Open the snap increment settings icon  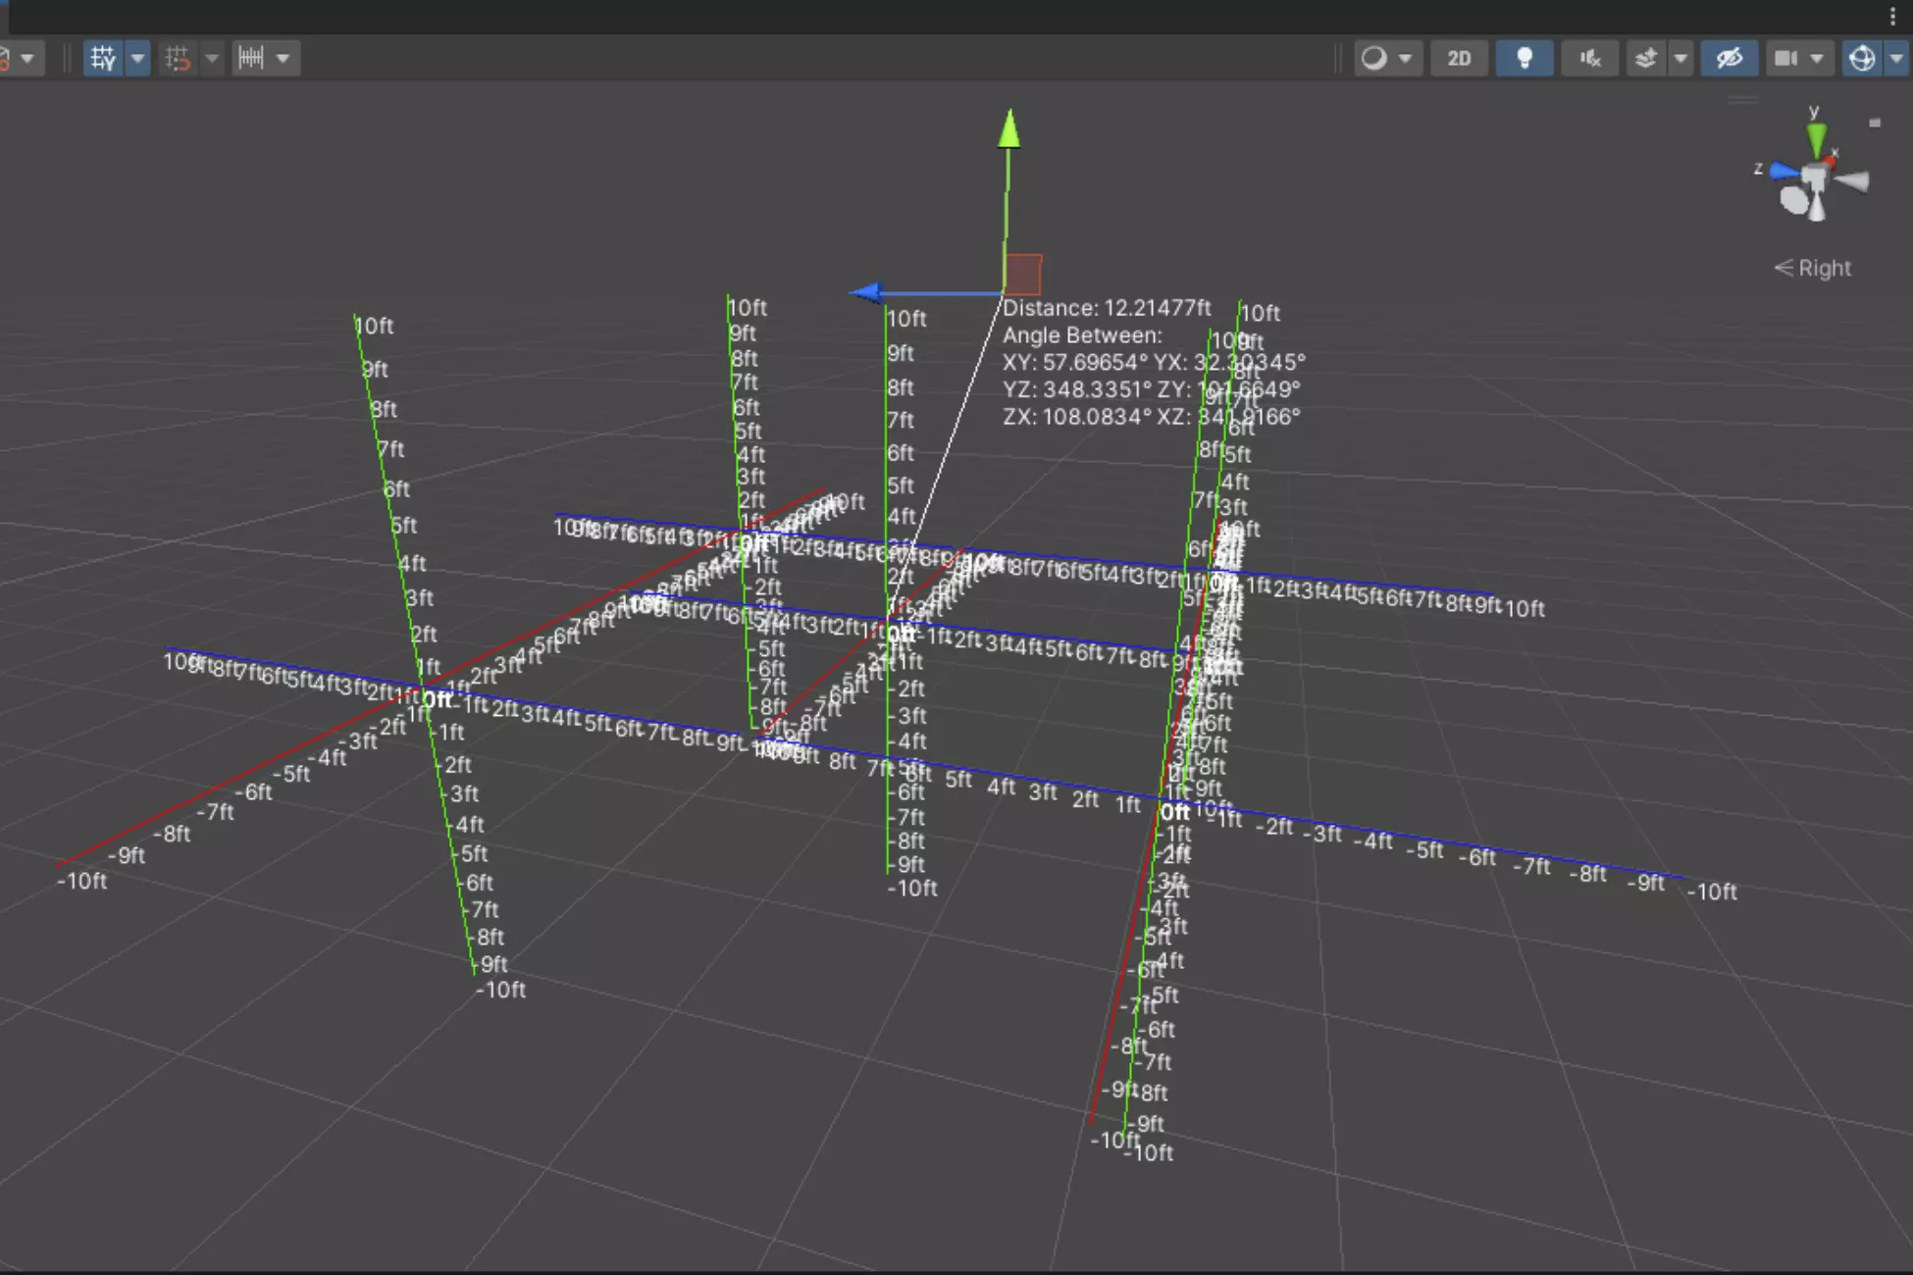point(251,58)
